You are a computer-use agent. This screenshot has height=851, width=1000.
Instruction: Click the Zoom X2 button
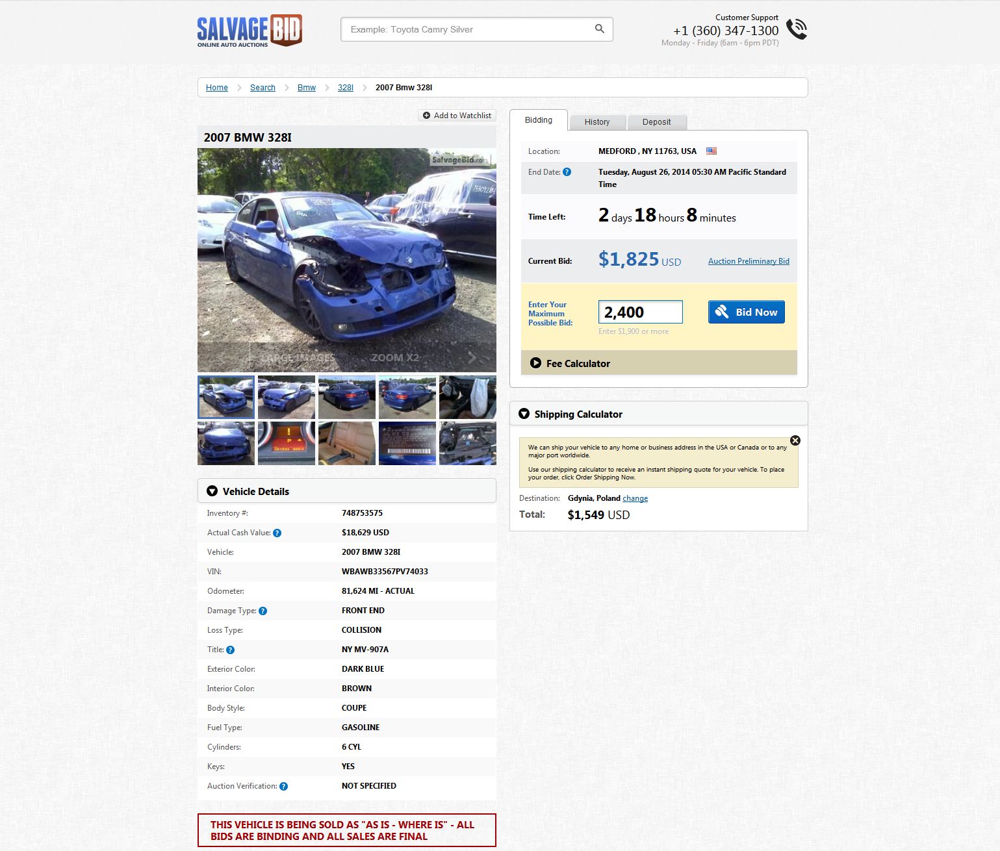tap(395, 357)
